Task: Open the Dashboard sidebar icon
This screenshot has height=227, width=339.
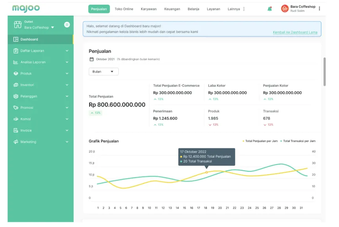Action: click(16, 39)
